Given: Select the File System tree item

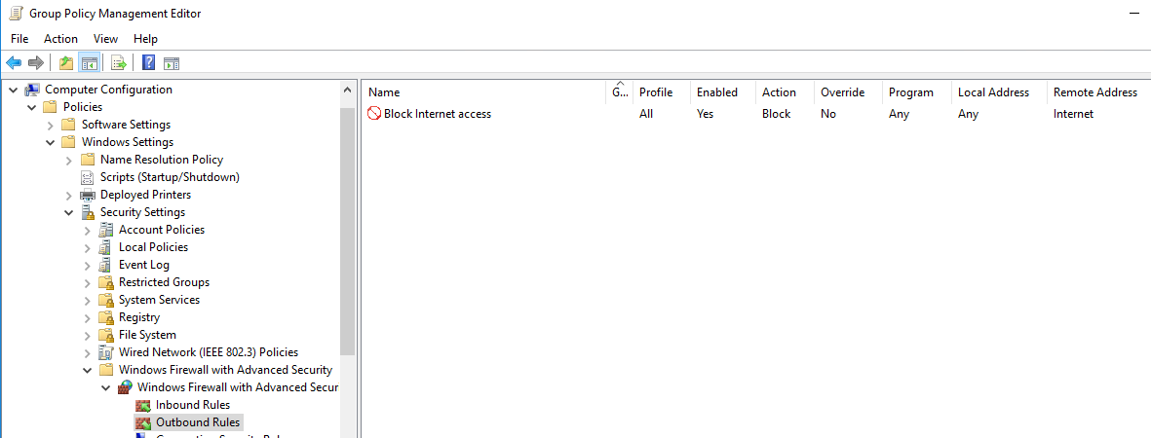Looking at the screenshot, I should [x=147, y=335].
